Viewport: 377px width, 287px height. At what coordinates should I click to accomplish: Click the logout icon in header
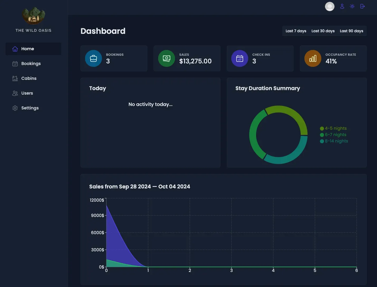pyautogui.click(x=362, y=6)
